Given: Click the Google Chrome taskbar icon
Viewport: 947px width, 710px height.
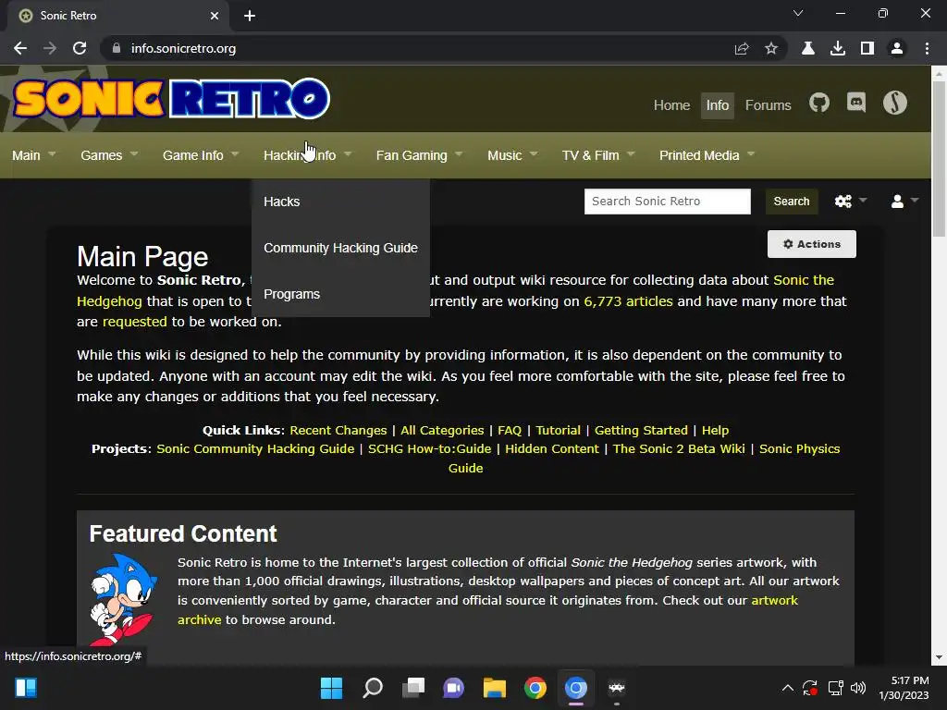Looking at the screenshot, I should [535, 688].
